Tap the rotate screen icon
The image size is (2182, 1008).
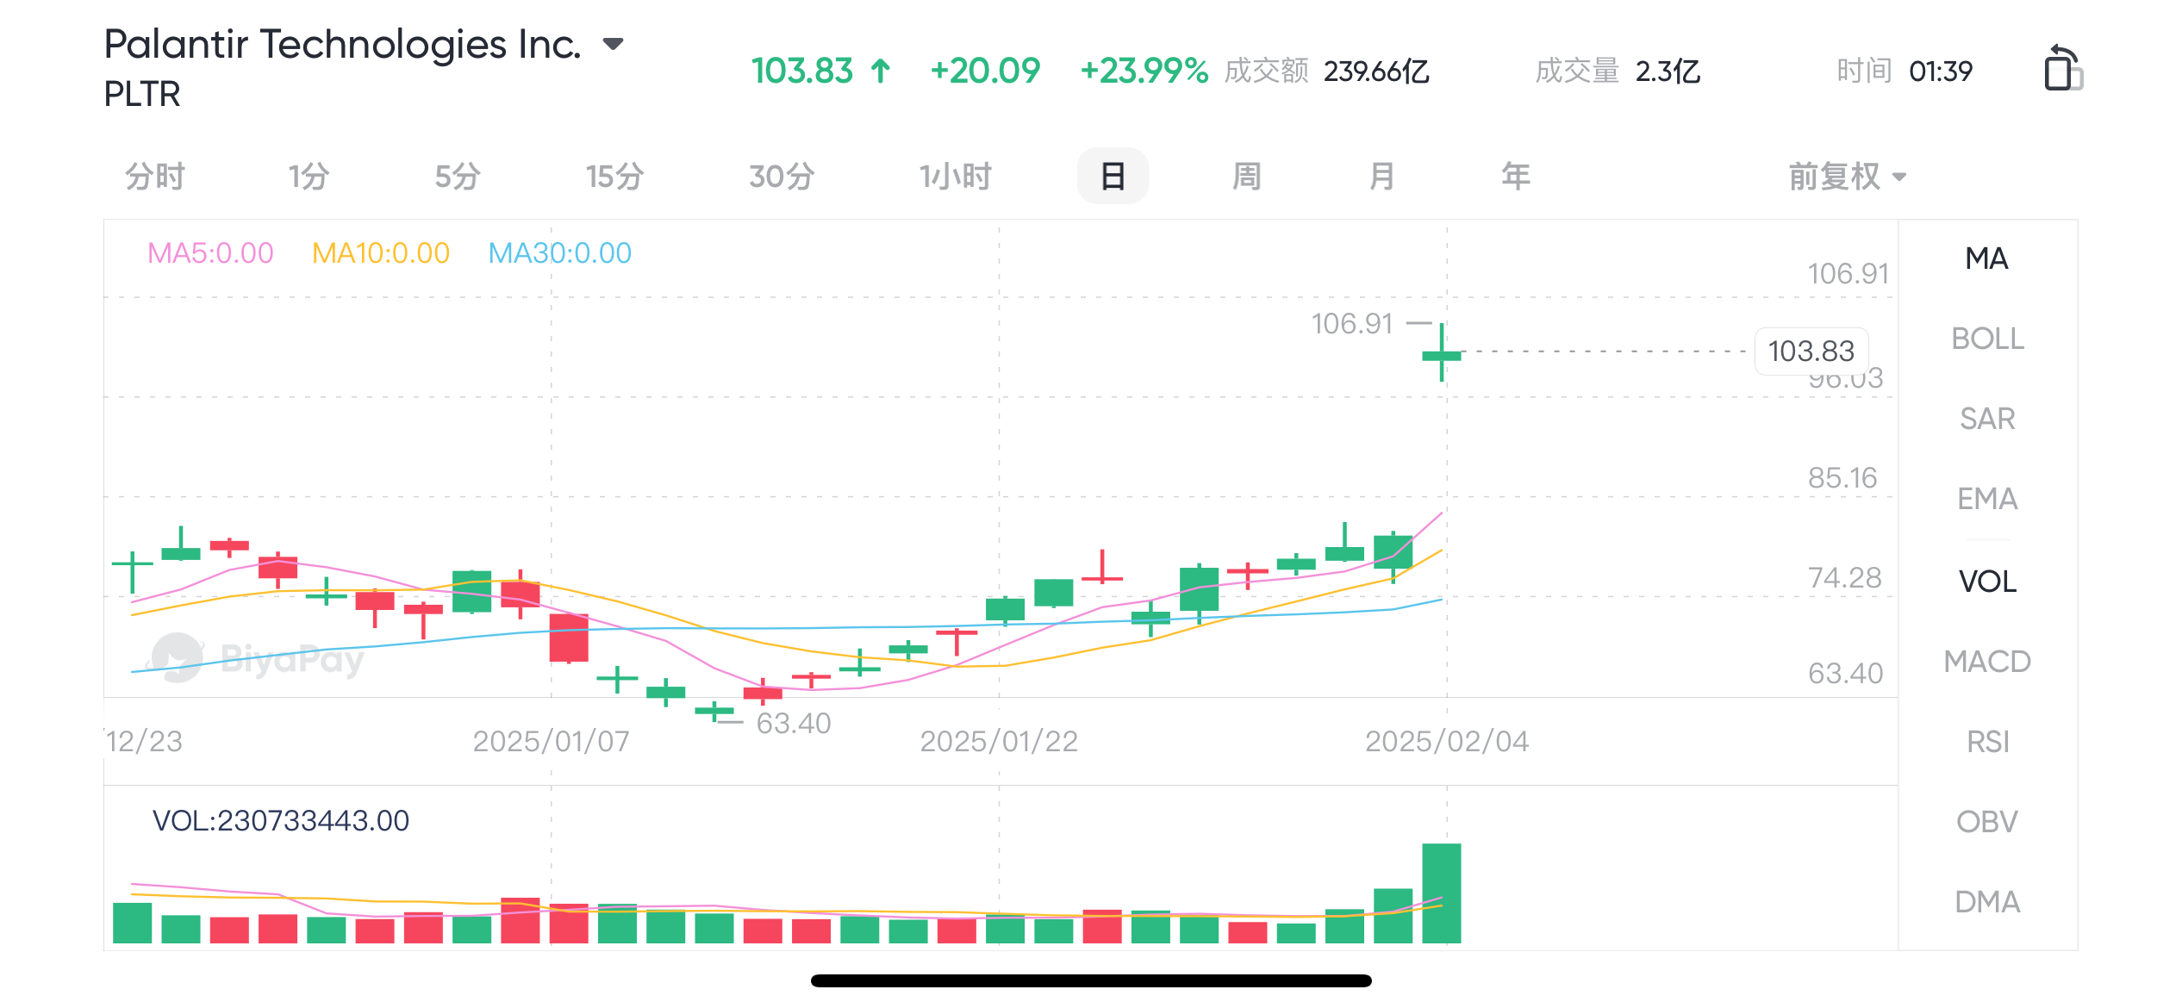(x=2062, y=69)
